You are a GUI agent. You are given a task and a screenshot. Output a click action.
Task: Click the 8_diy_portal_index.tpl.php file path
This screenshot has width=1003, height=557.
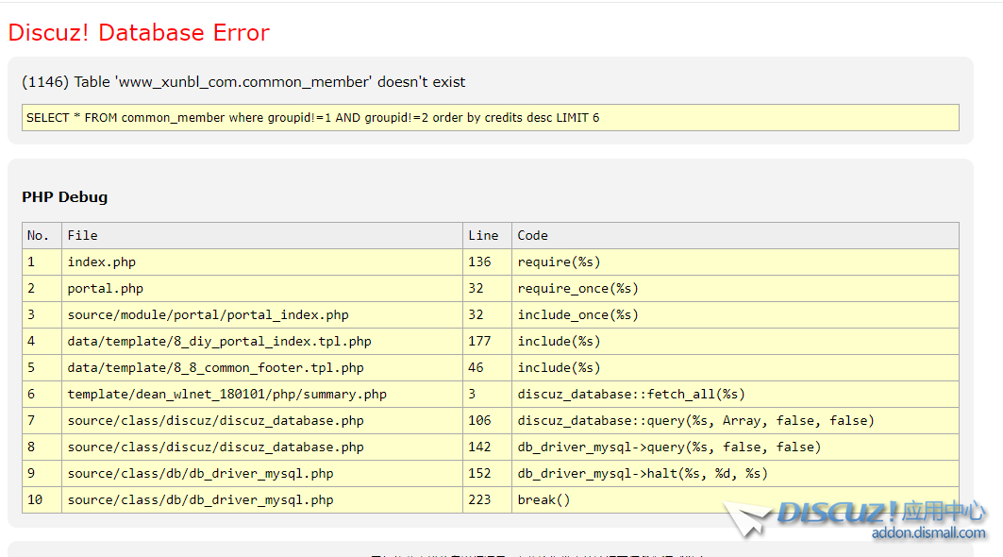point(219,341)
